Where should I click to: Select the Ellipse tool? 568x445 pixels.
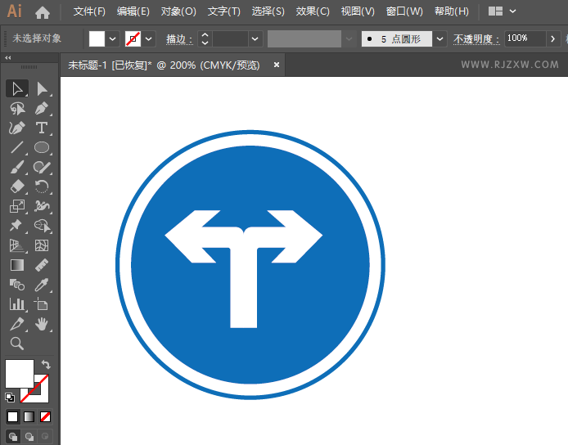pyautogui.click(x=42, y=147)
